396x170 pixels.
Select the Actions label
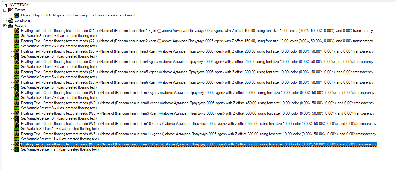point(20,25)
